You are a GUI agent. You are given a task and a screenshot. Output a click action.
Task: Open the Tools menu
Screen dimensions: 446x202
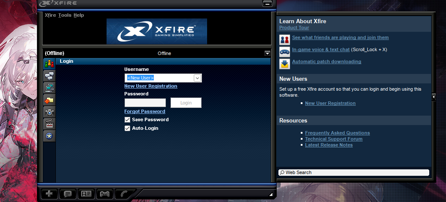[65, 15]
